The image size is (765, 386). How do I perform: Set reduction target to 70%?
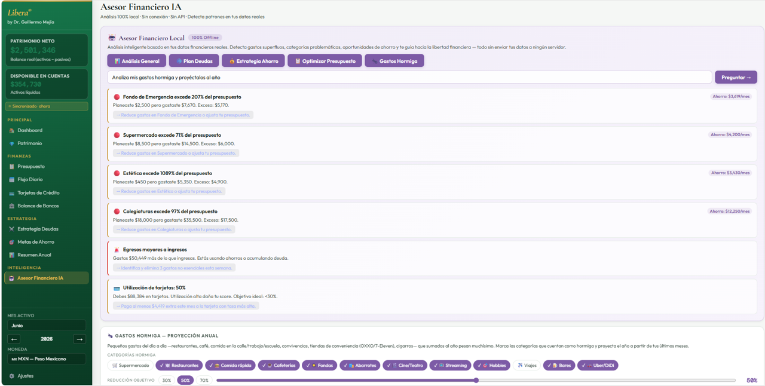(x=204, y=380)
